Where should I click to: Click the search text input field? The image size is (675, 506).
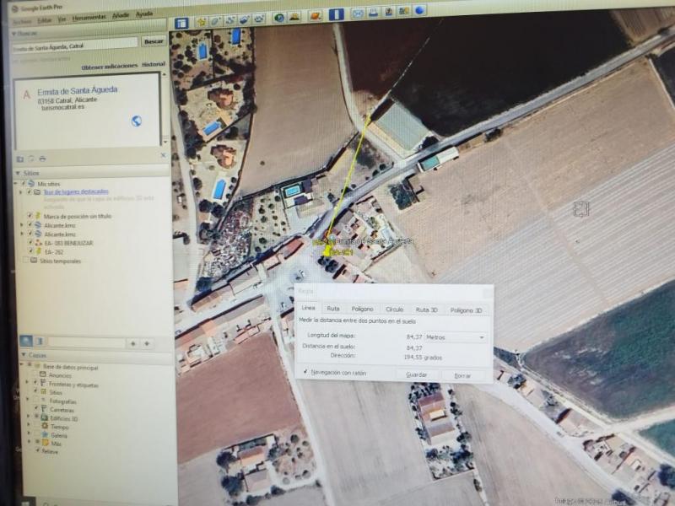click(74, 46)
